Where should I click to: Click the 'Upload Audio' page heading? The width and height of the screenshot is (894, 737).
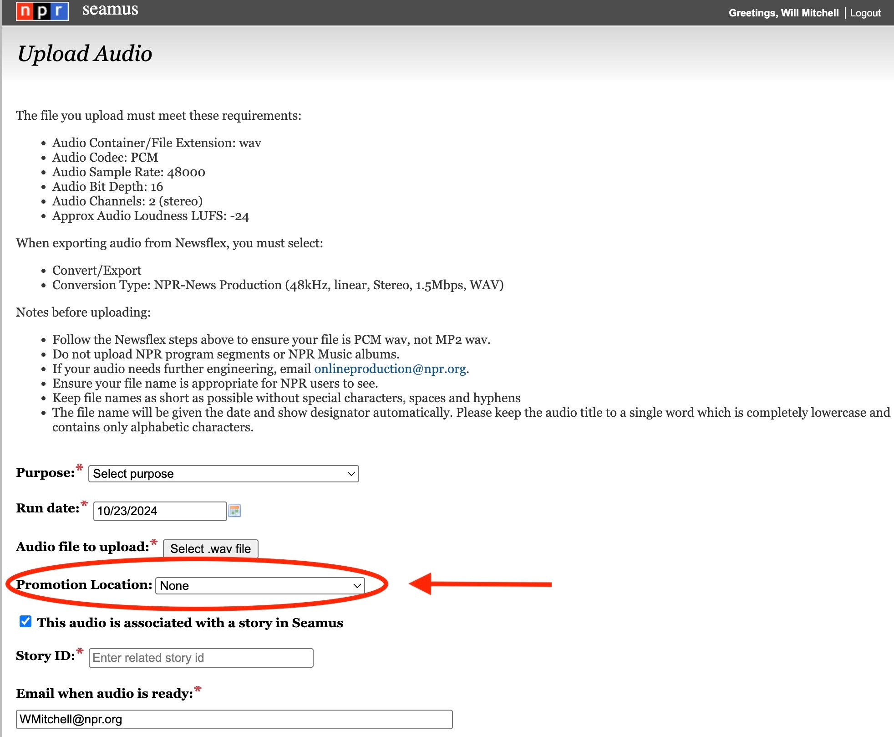pyautogui.click(x=85, y=53)
